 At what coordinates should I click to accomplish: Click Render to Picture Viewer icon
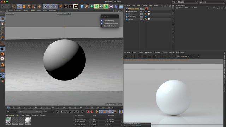tap(71, 6)
